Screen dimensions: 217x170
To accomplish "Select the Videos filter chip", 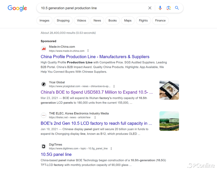I will pos(82,21).
